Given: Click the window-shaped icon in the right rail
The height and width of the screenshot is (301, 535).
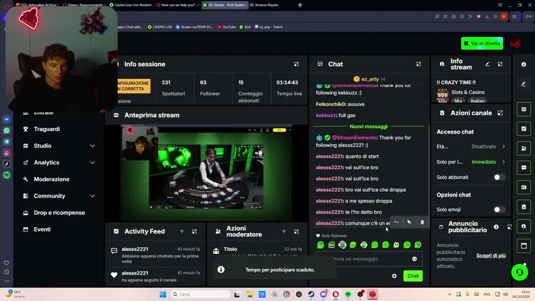Looking at the screenshot, I should pos(524,246).
